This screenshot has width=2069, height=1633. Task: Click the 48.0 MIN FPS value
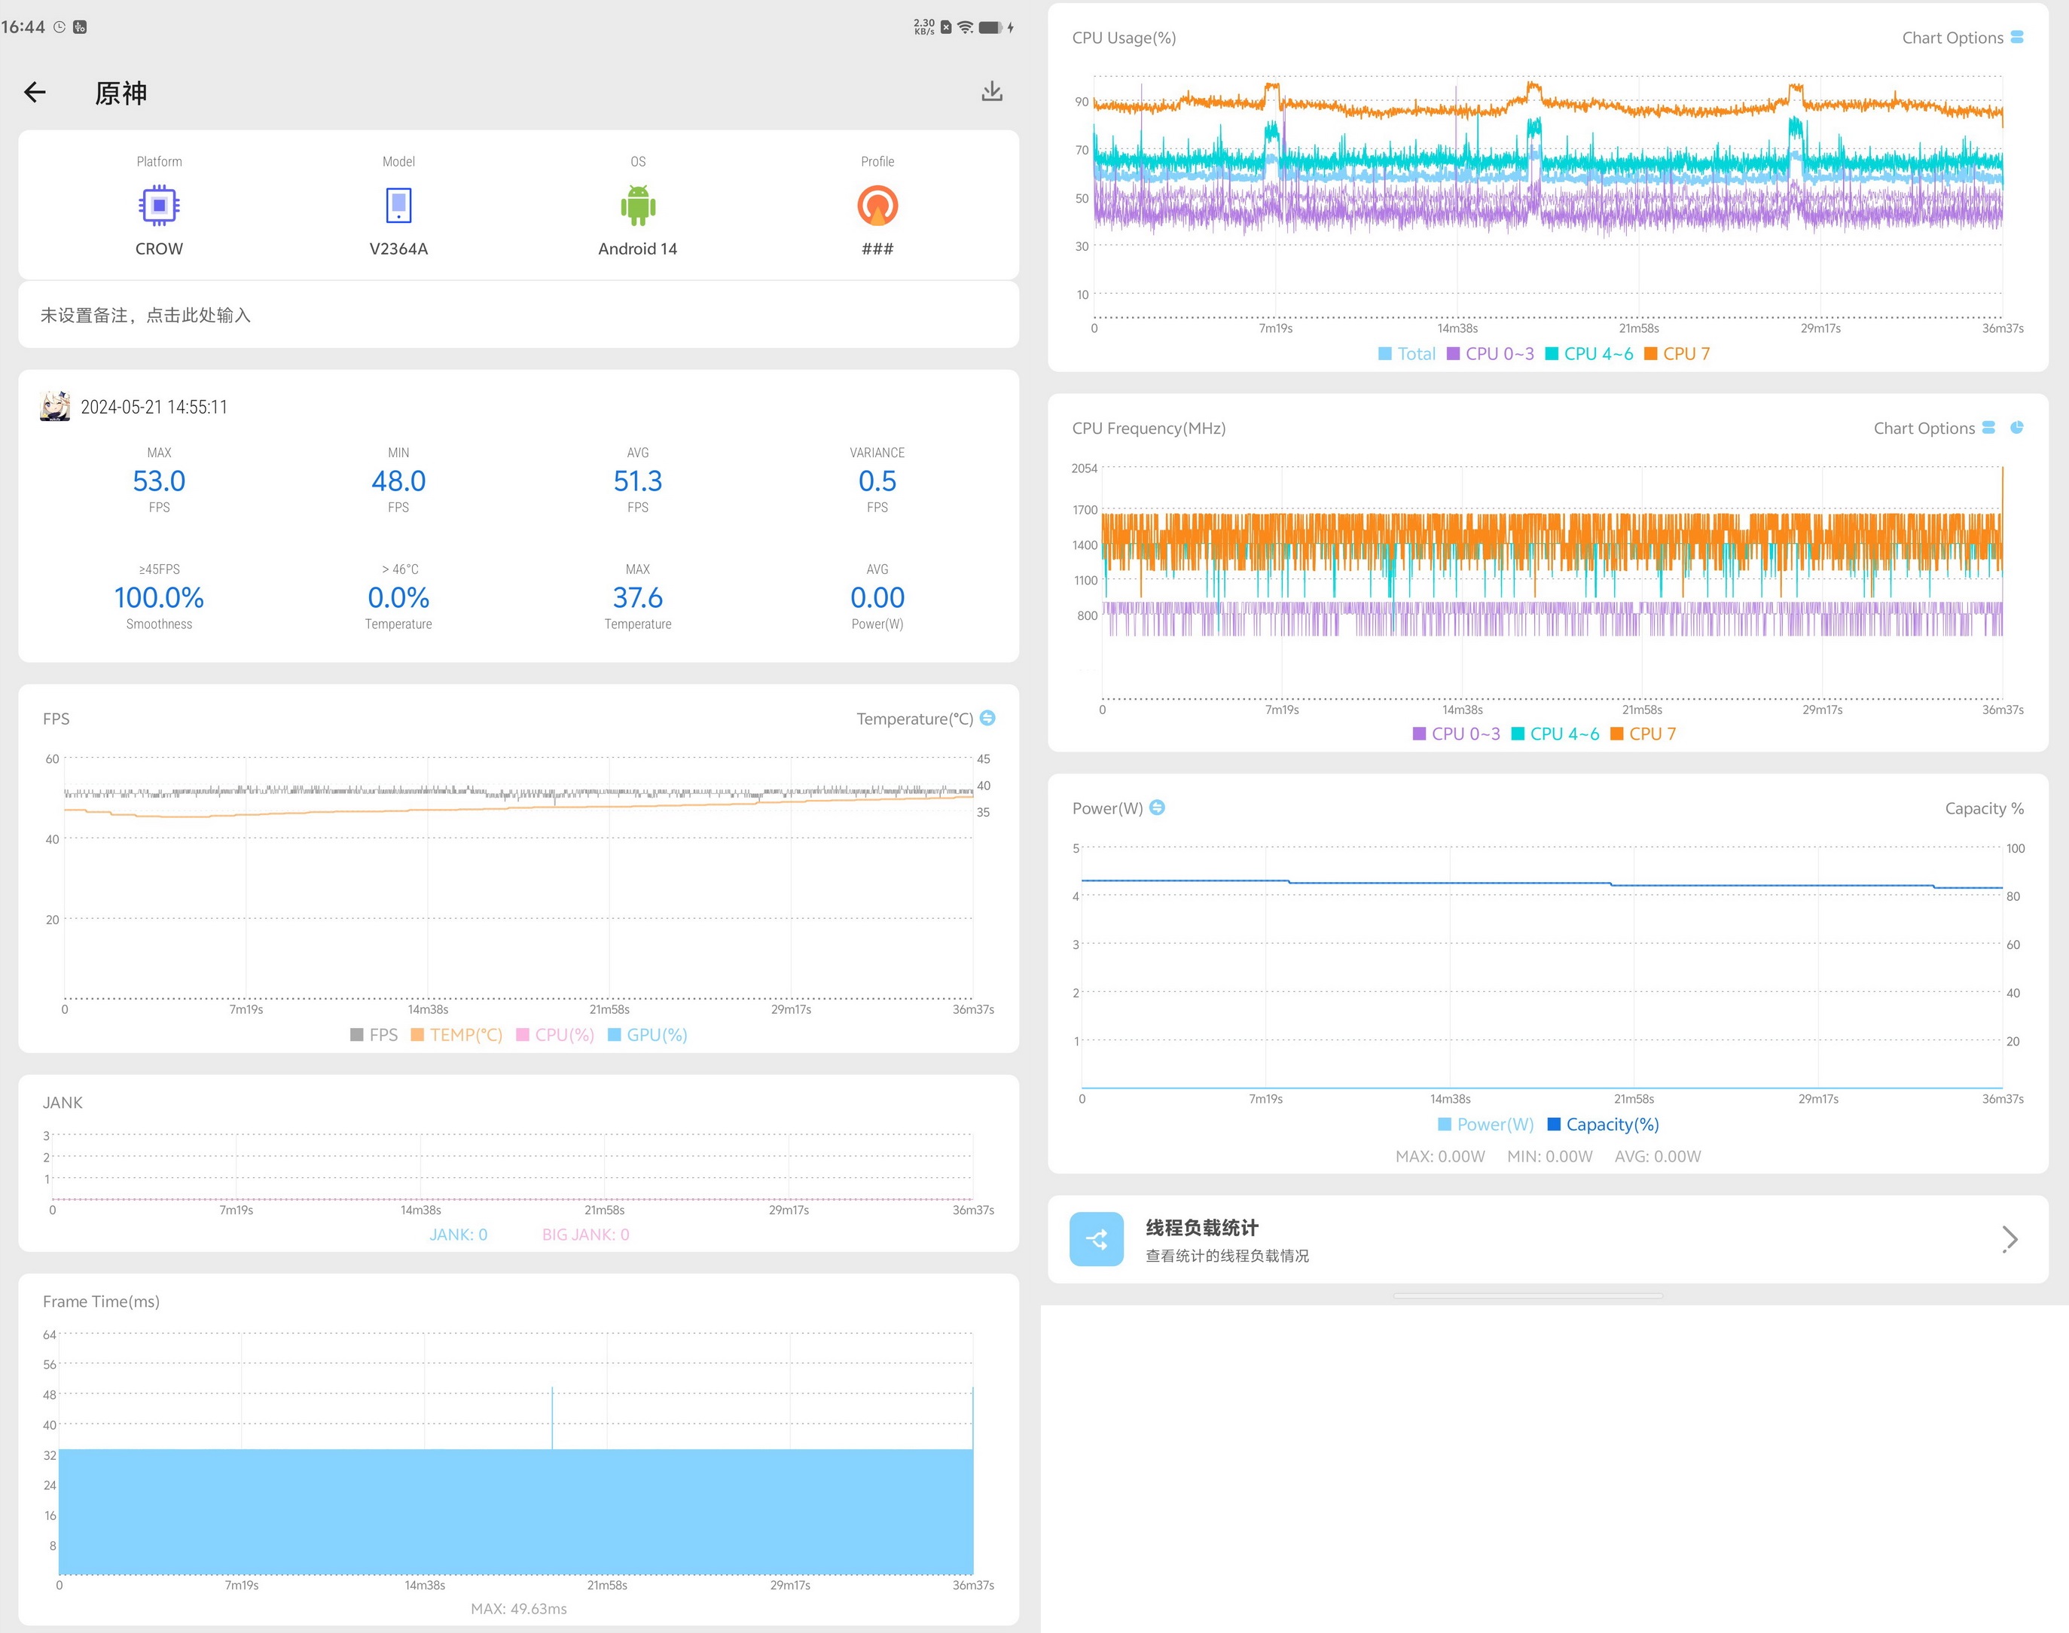[398, 481]
